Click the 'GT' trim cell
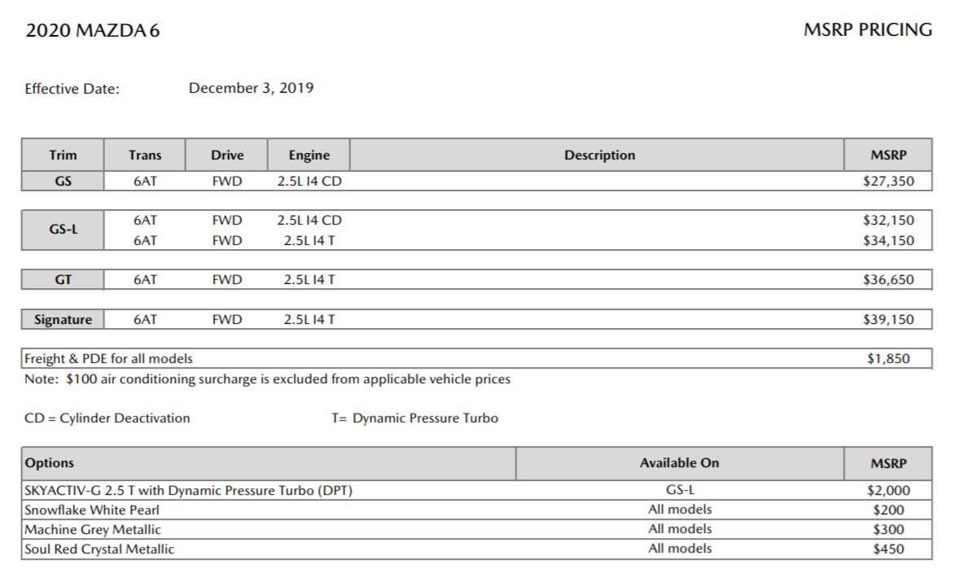The height and width of the screenshot is (586, 960). coord(63,279)
